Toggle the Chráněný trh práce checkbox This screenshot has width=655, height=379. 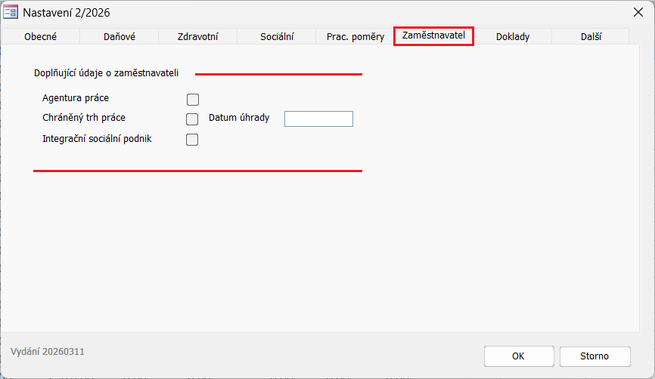(x=192, y=119)
